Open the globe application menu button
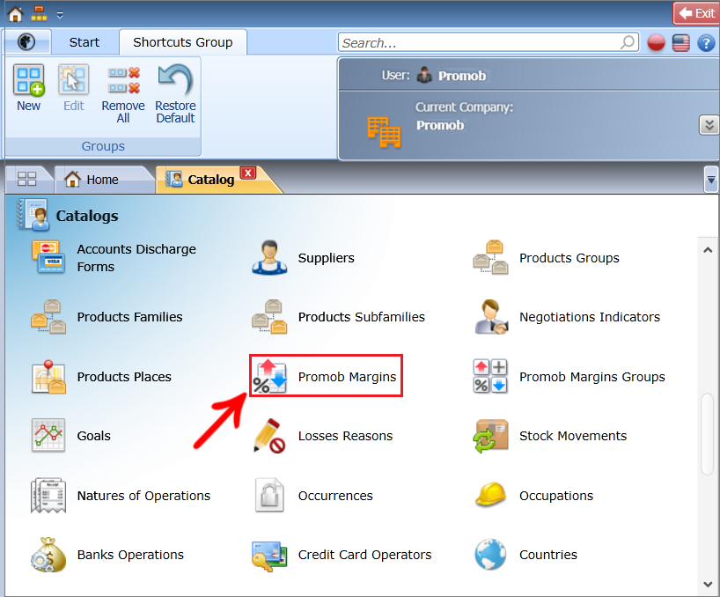720x597 pixels. point(26,41)
